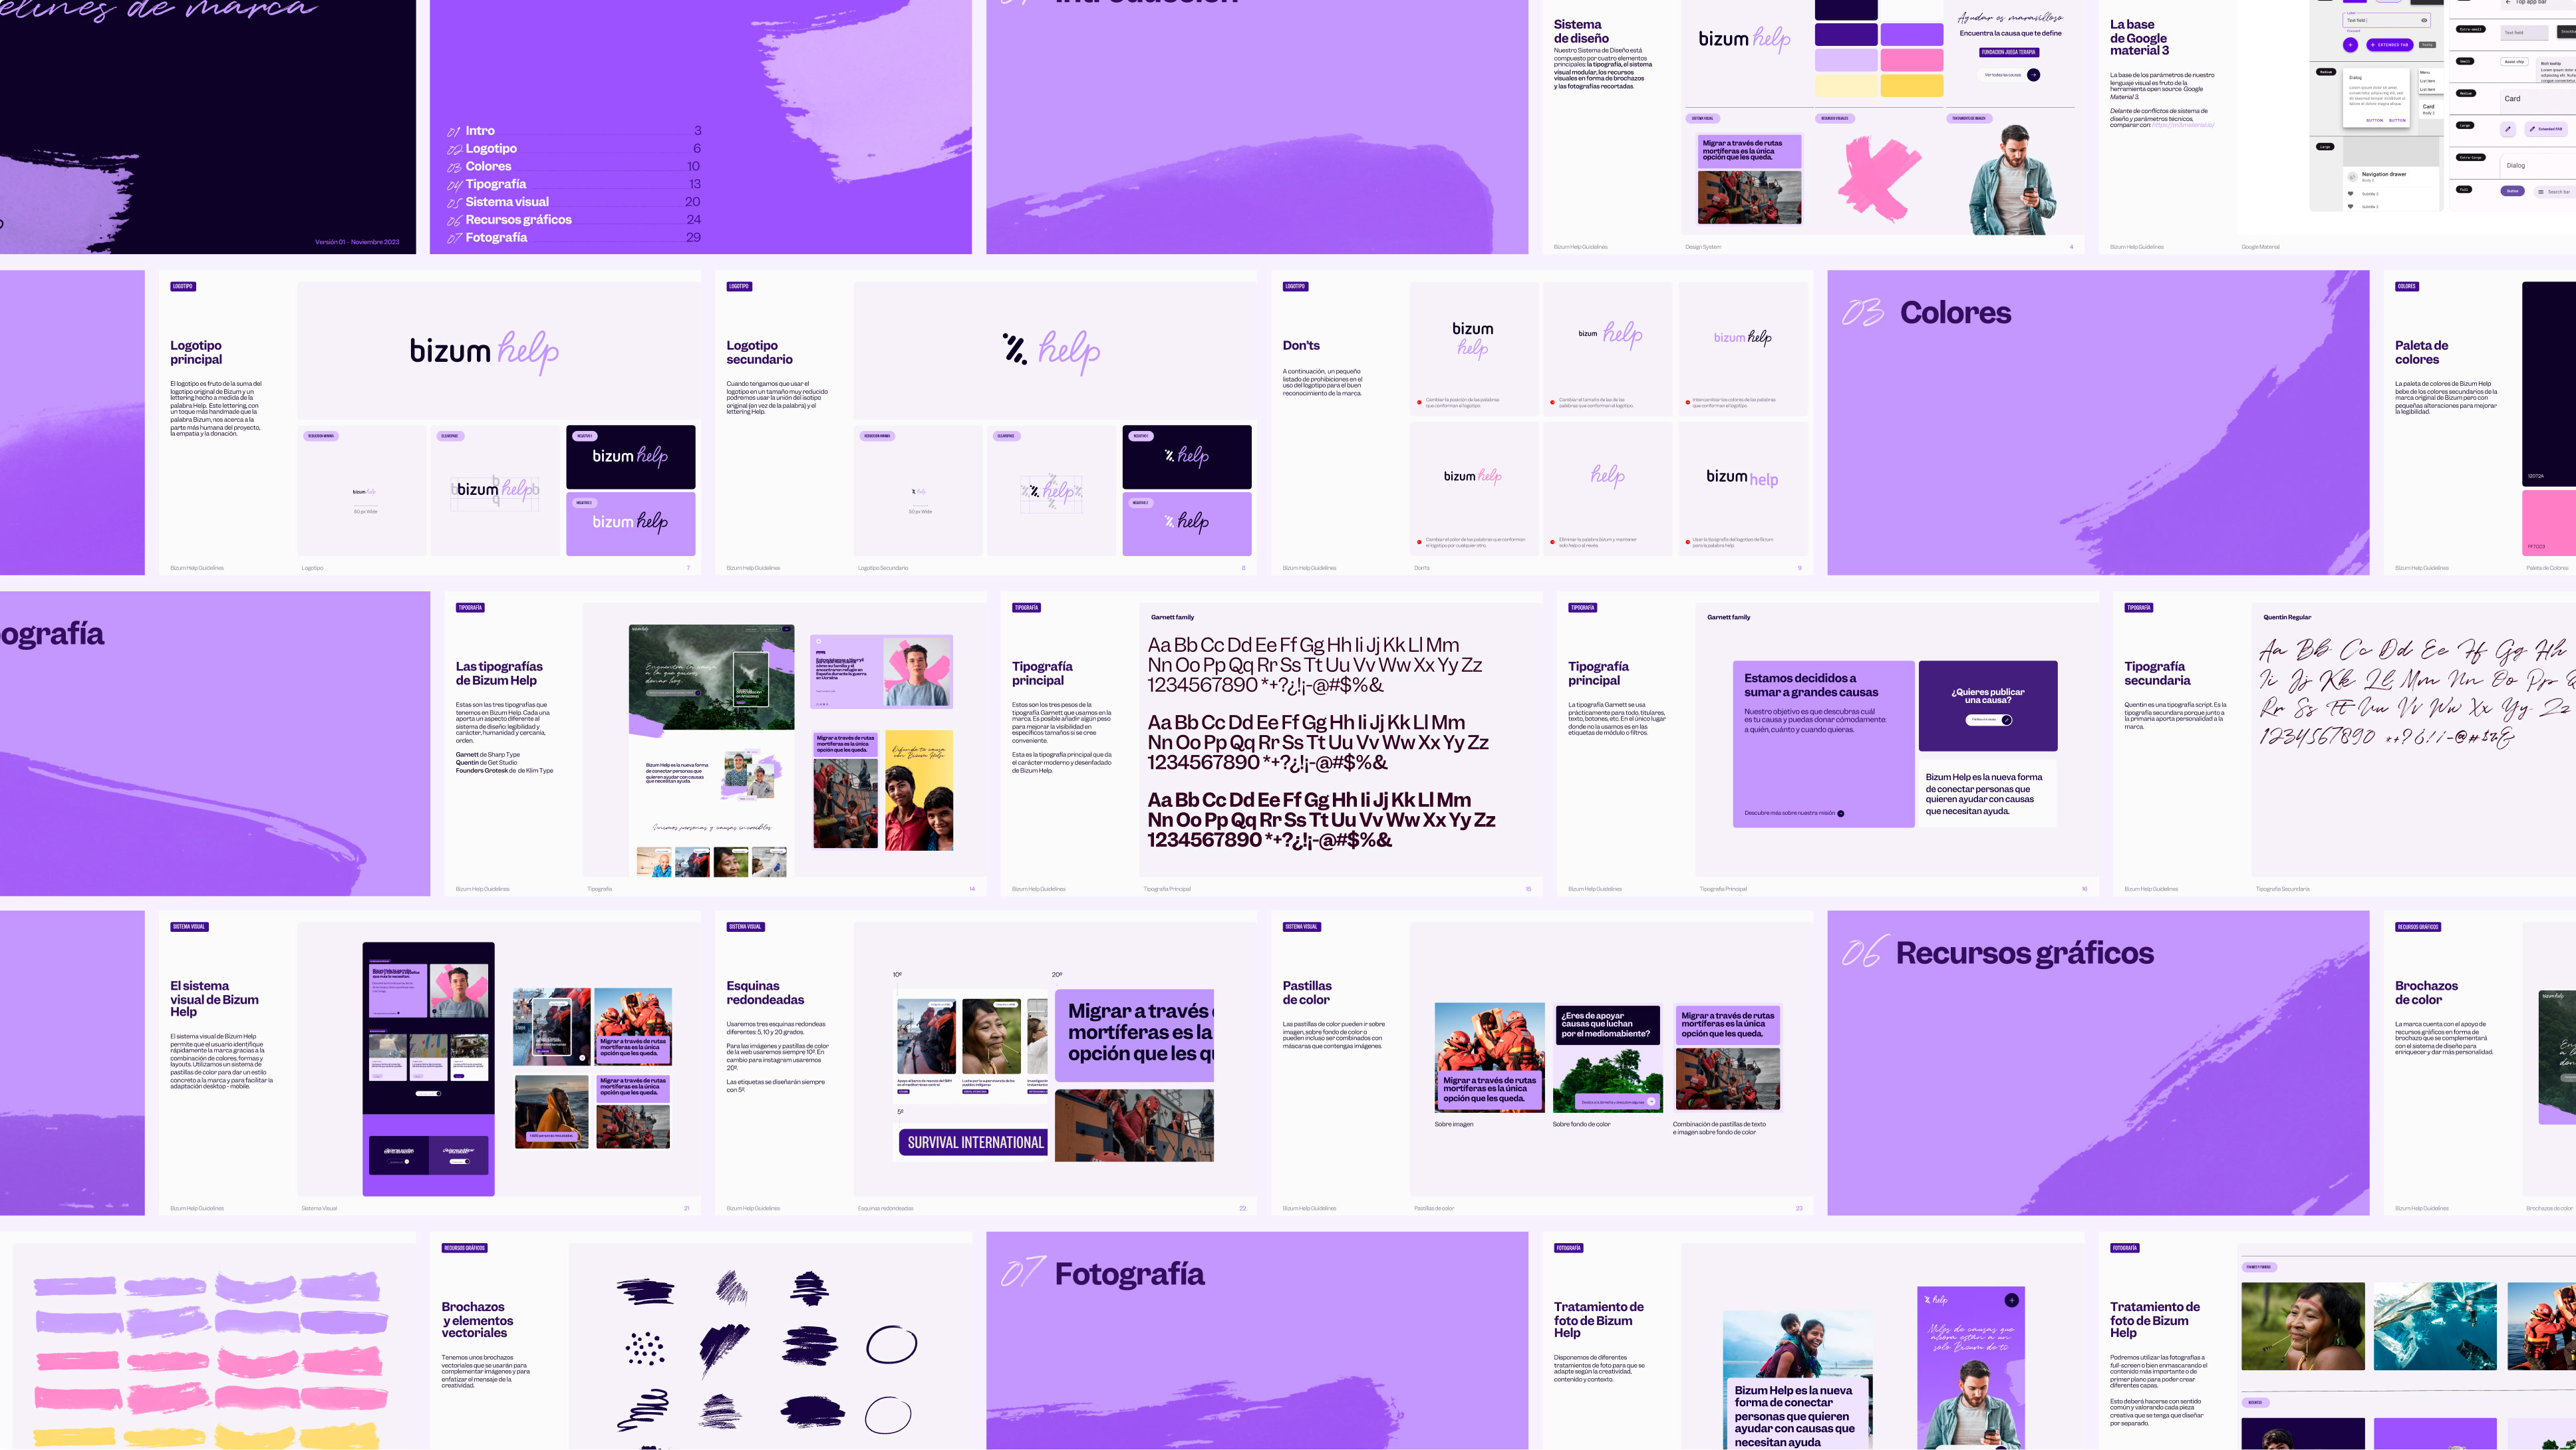The image size is (2576, 1450).
Task: Select the large percent-help secondary logo
Action: 1051,351
